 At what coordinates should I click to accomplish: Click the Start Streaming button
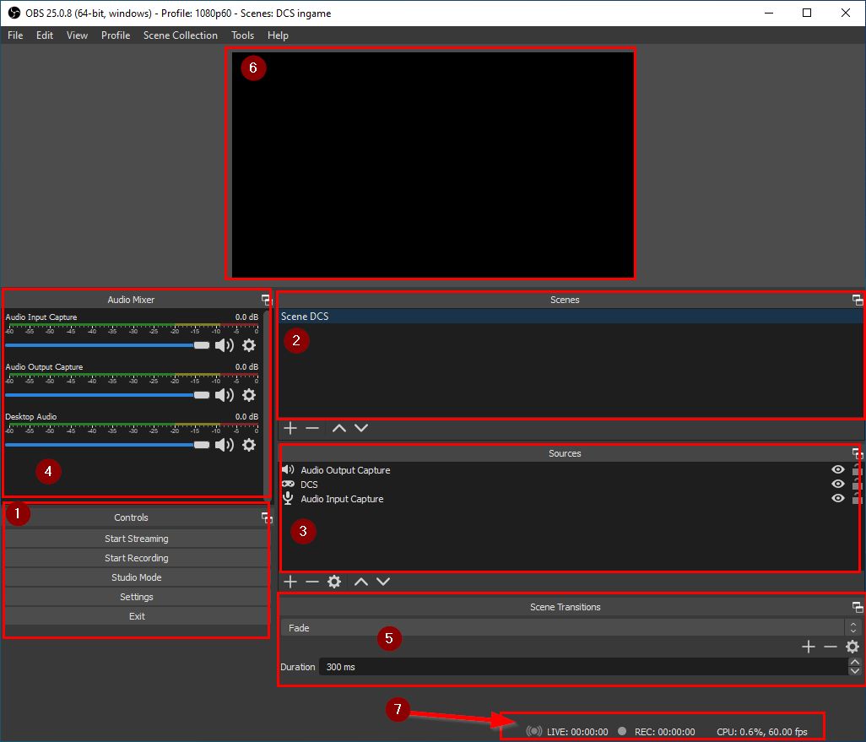pos(137,539)
